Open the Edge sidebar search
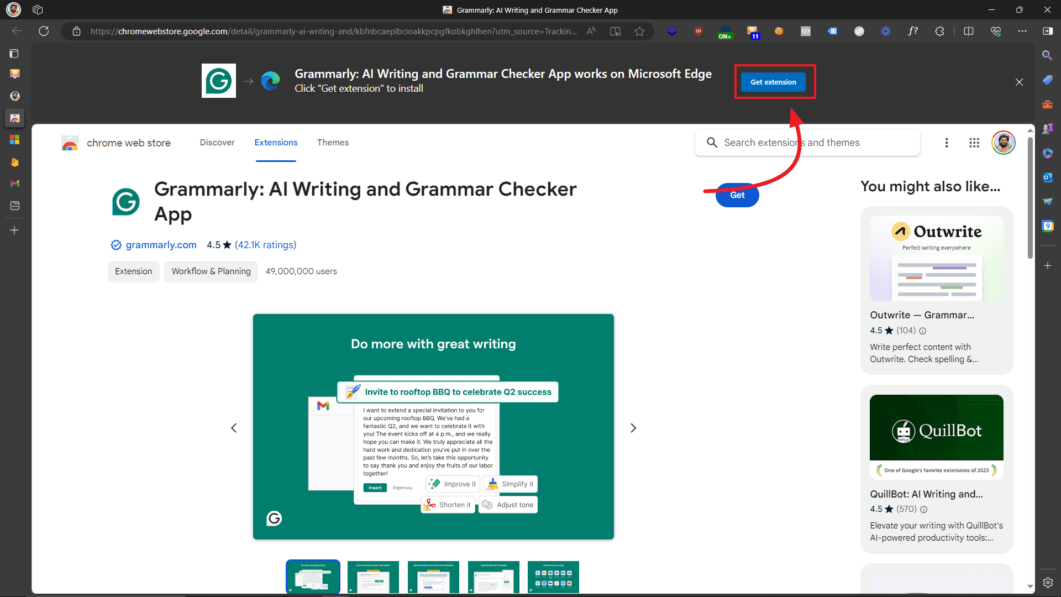1061x597 pixels. [1047, 55]
